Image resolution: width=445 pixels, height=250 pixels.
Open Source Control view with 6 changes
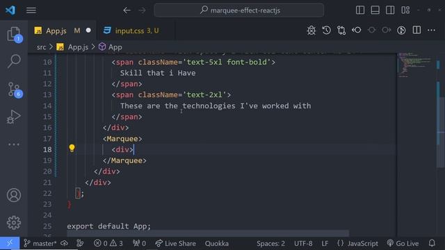tap(14, 90)
